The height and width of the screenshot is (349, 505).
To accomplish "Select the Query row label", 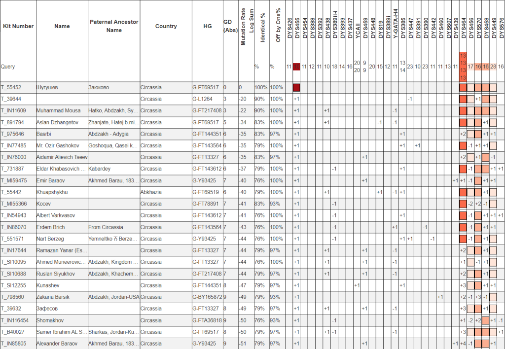I will click(x=8, y=67).
